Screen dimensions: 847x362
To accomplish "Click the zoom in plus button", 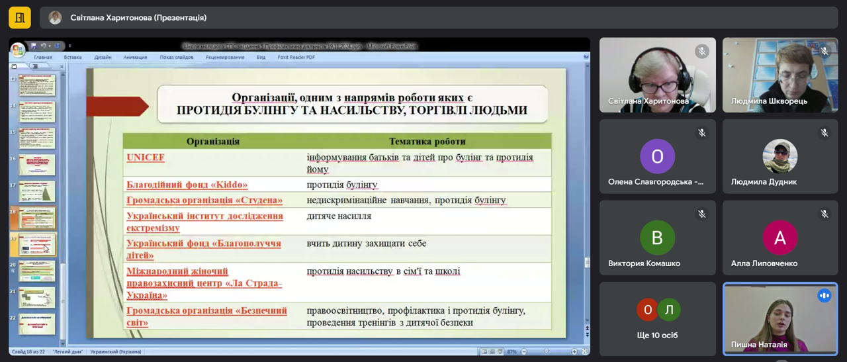I will tap(574, 351).
